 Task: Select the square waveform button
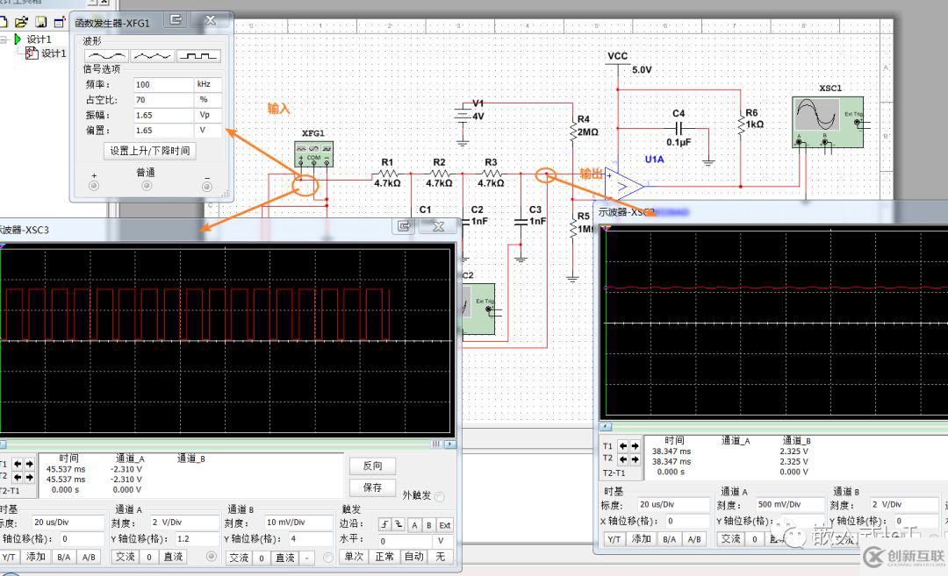199,55
